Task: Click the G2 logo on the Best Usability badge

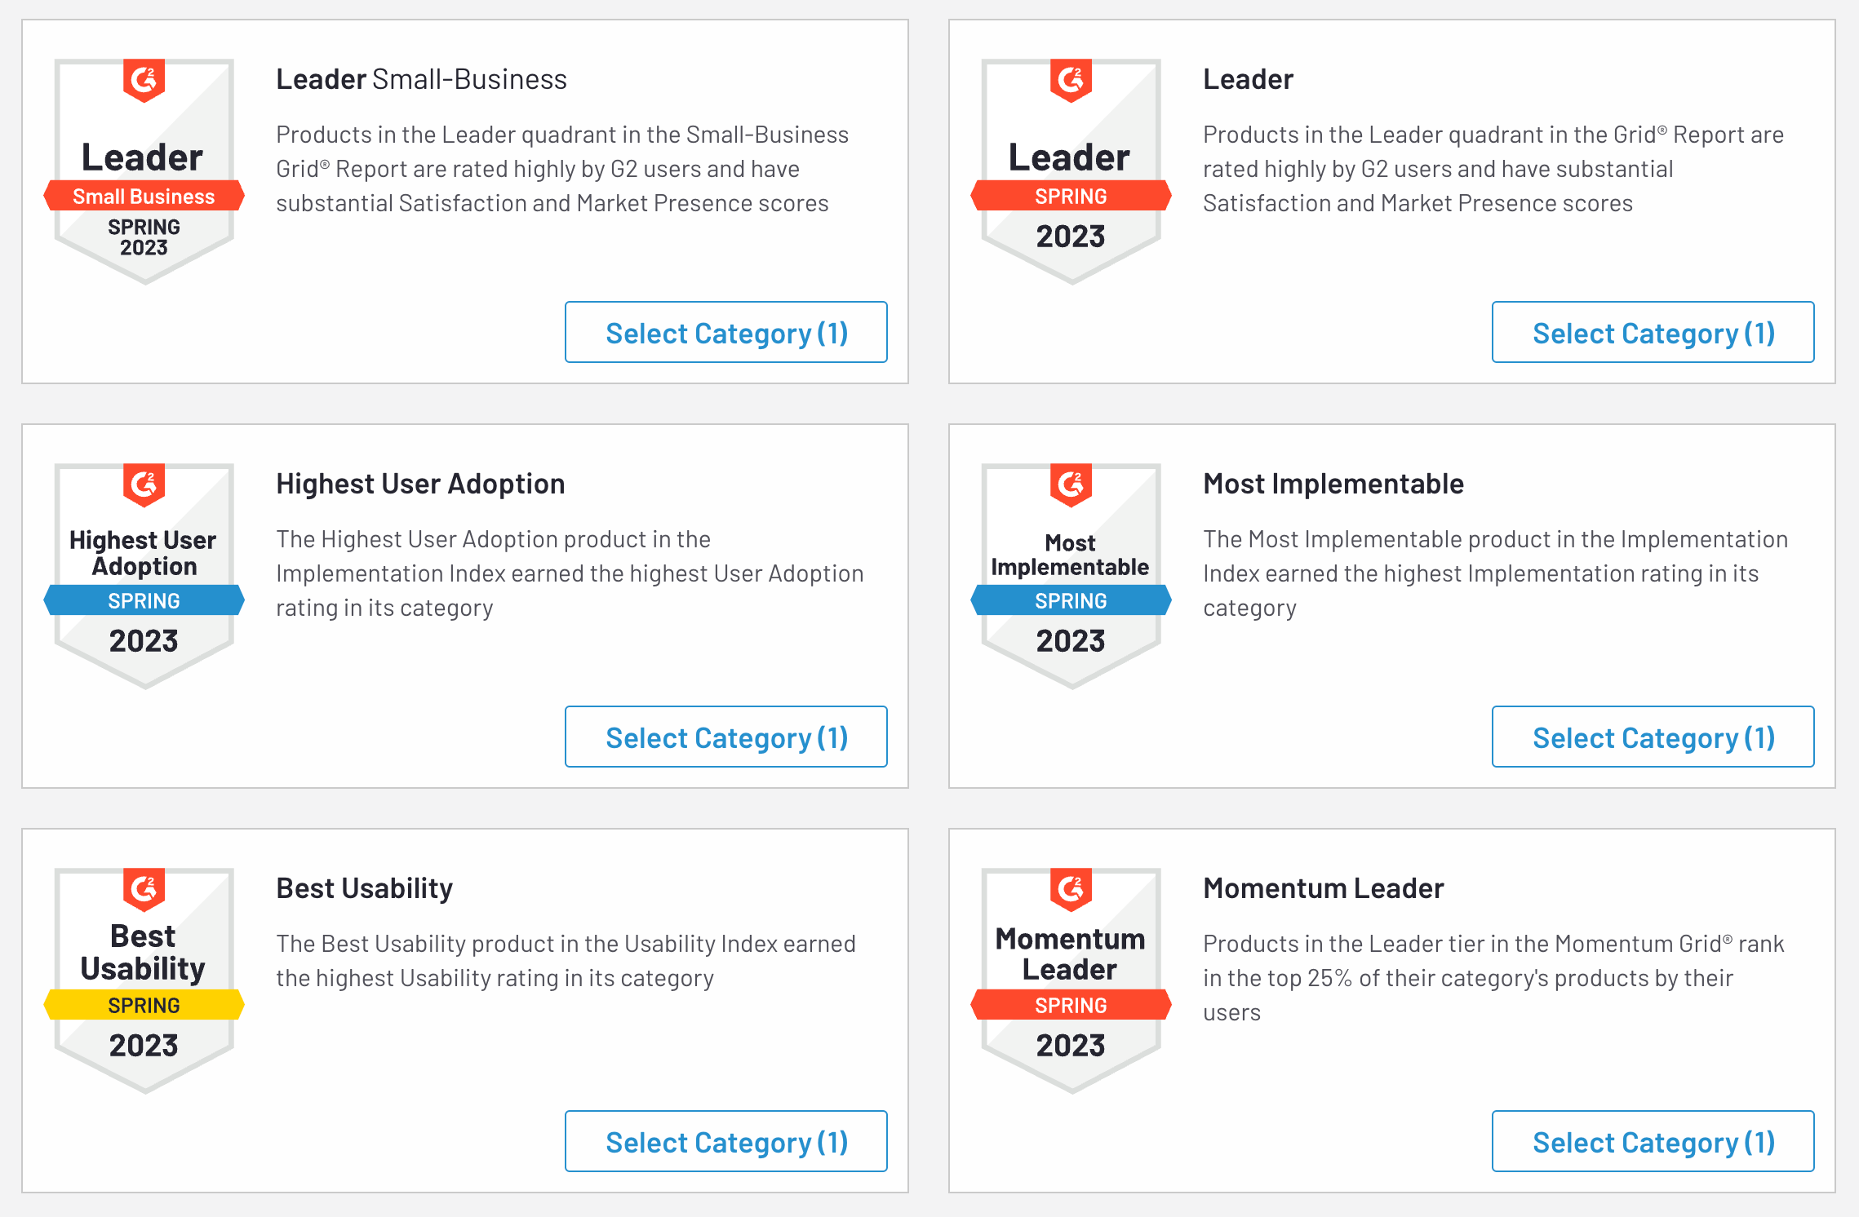Action: pos(144,889)
